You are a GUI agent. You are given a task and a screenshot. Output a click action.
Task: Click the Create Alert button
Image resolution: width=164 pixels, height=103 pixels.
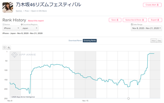152,5
